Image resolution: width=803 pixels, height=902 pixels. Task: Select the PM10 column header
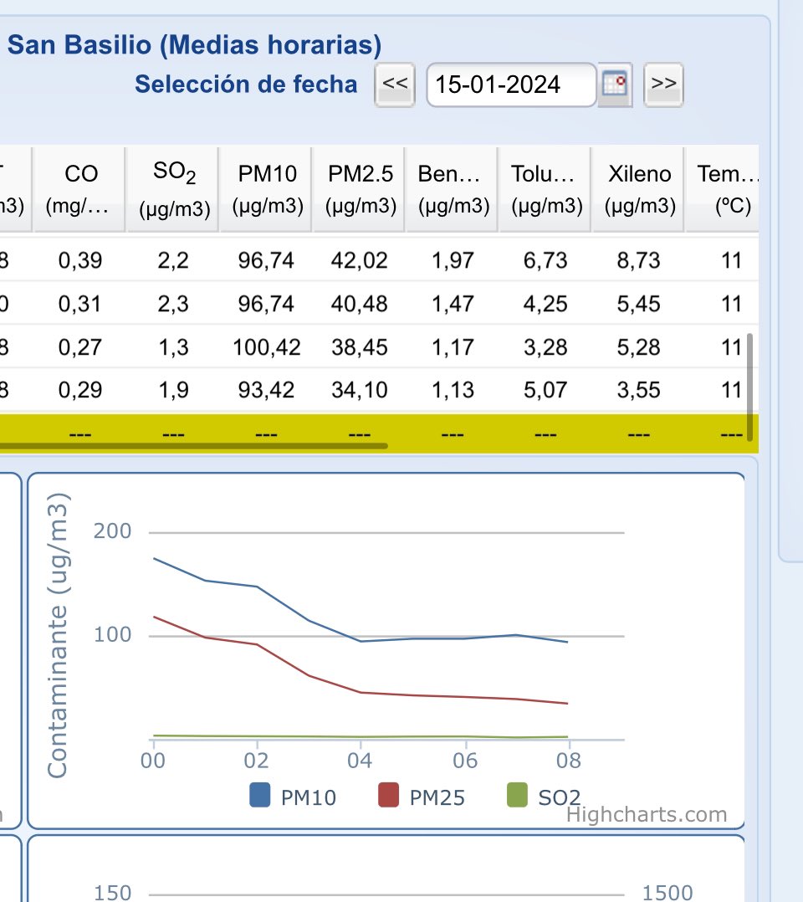266,189
